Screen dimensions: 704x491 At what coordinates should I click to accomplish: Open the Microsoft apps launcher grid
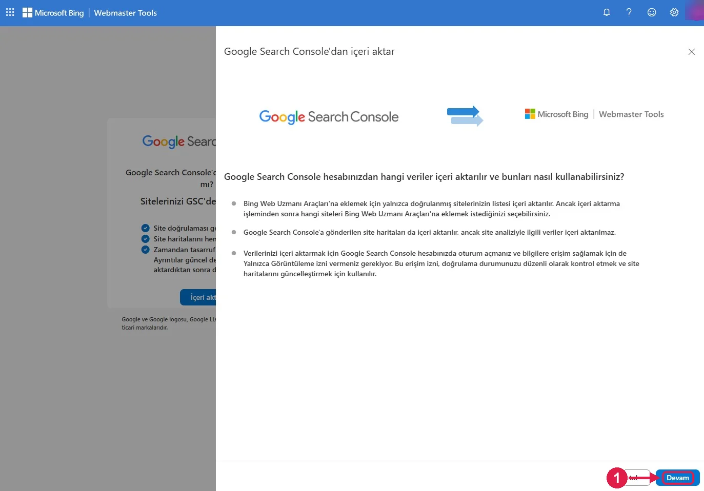click(x=10, y=12)
